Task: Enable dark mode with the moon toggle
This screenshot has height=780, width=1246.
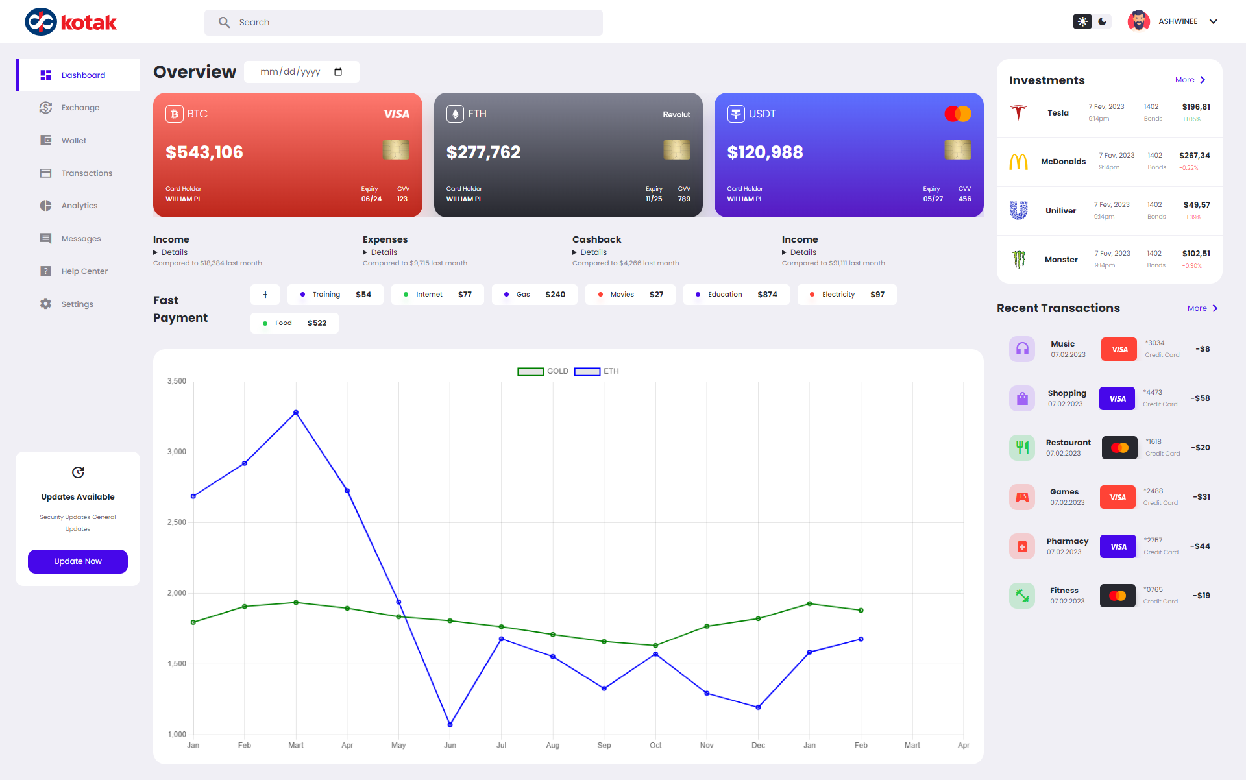Action: tap(1102, 21)
